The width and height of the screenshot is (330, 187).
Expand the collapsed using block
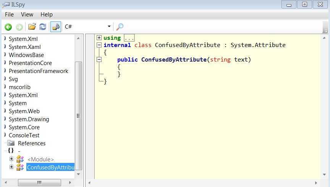(x=99, y=38)
